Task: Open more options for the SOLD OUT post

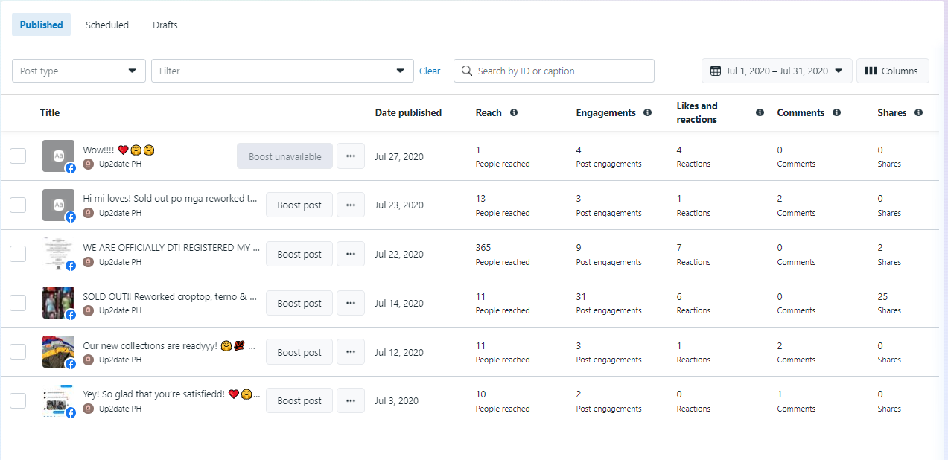Action: coord(351,303)
